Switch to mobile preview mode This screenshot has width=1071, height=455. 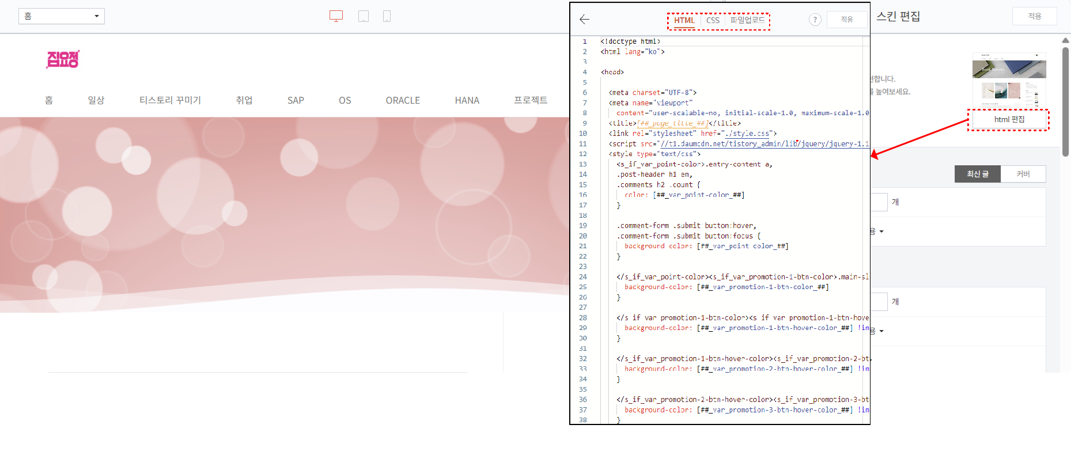[x=387, y=16]
